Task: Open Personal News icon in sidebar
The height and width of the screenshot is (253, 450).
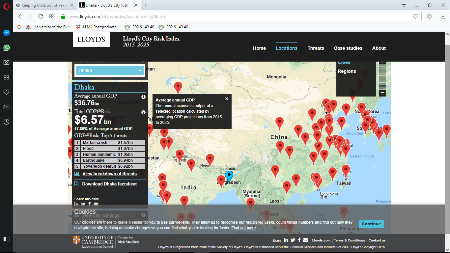Action: point(6,107)
